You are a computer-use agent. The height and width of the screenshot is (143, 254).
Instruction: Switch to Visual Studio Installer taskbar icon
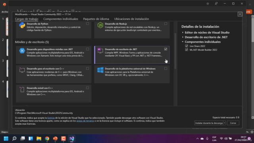72,139
